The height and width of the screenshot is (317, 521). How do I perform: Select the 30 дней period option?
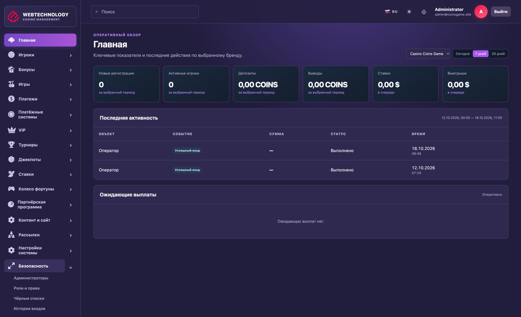click(x=498, y=54)
